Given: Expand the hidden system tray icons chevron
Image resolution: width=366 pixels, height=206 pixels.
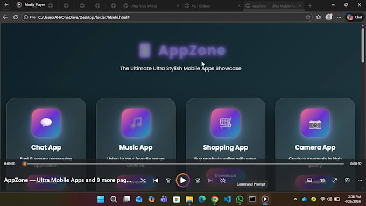Looking at the screenshot, I should [x=295, y=199].
